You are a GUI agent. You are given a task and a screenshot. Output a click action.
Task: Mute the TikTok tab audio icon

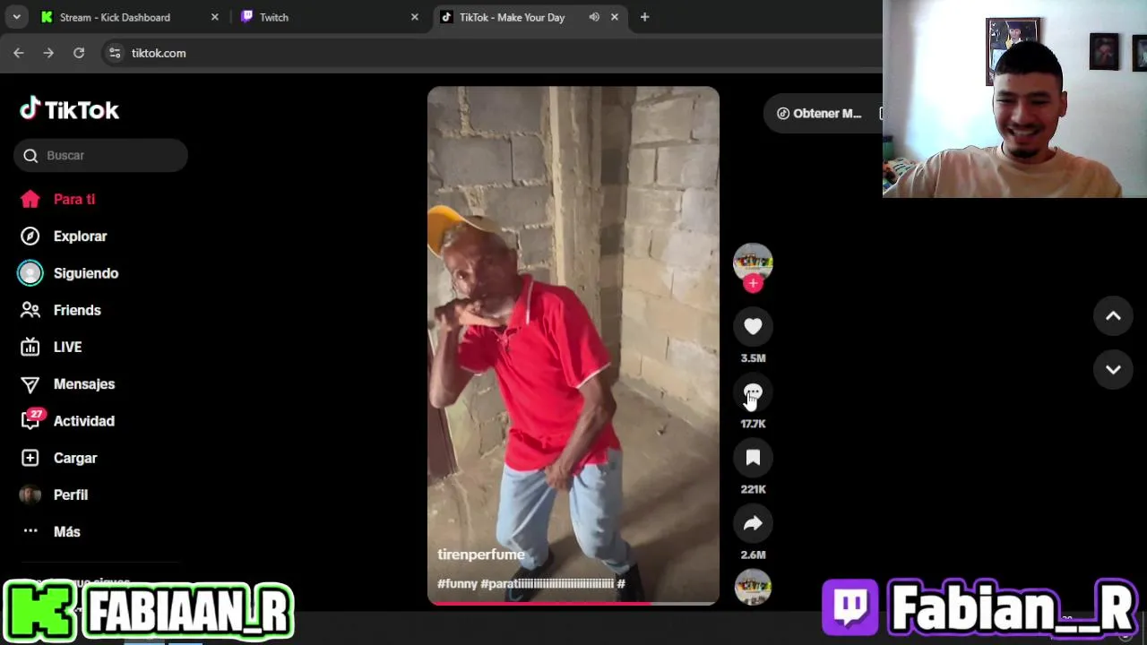coord(594,17)
